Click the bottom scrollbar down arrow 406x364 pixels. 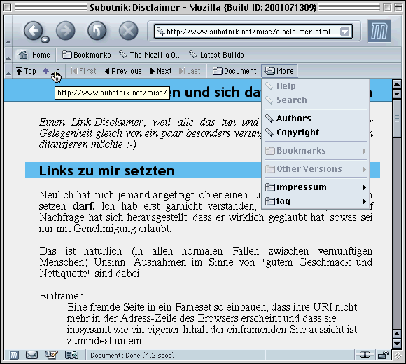tap(397, 344)
